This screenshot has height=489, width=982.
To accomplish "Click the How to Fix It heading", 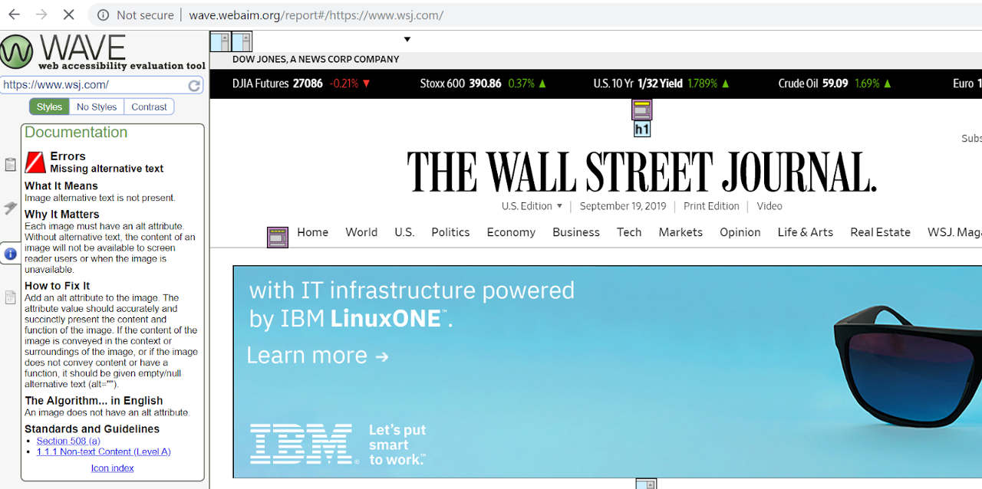I will [x=58, y=286].
